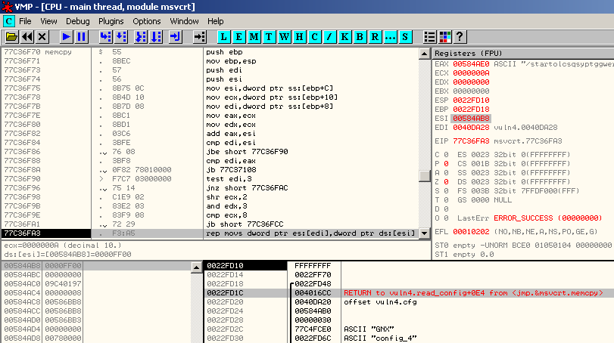The height and width of the screenshot is (343, 614).
Task: Open appearance color scheme icon in toolbar
Action: click(445, 36)
